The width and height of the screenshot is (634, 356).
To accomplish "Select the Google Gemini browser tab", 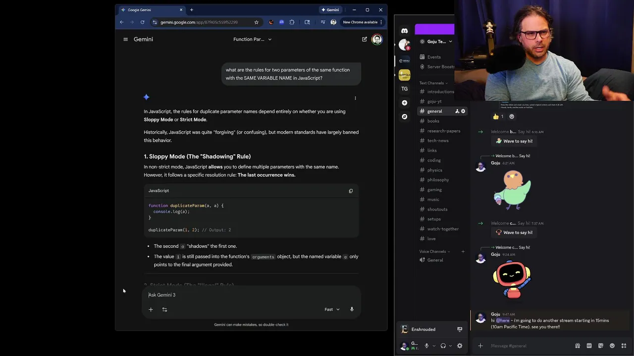I will [153, 10].
